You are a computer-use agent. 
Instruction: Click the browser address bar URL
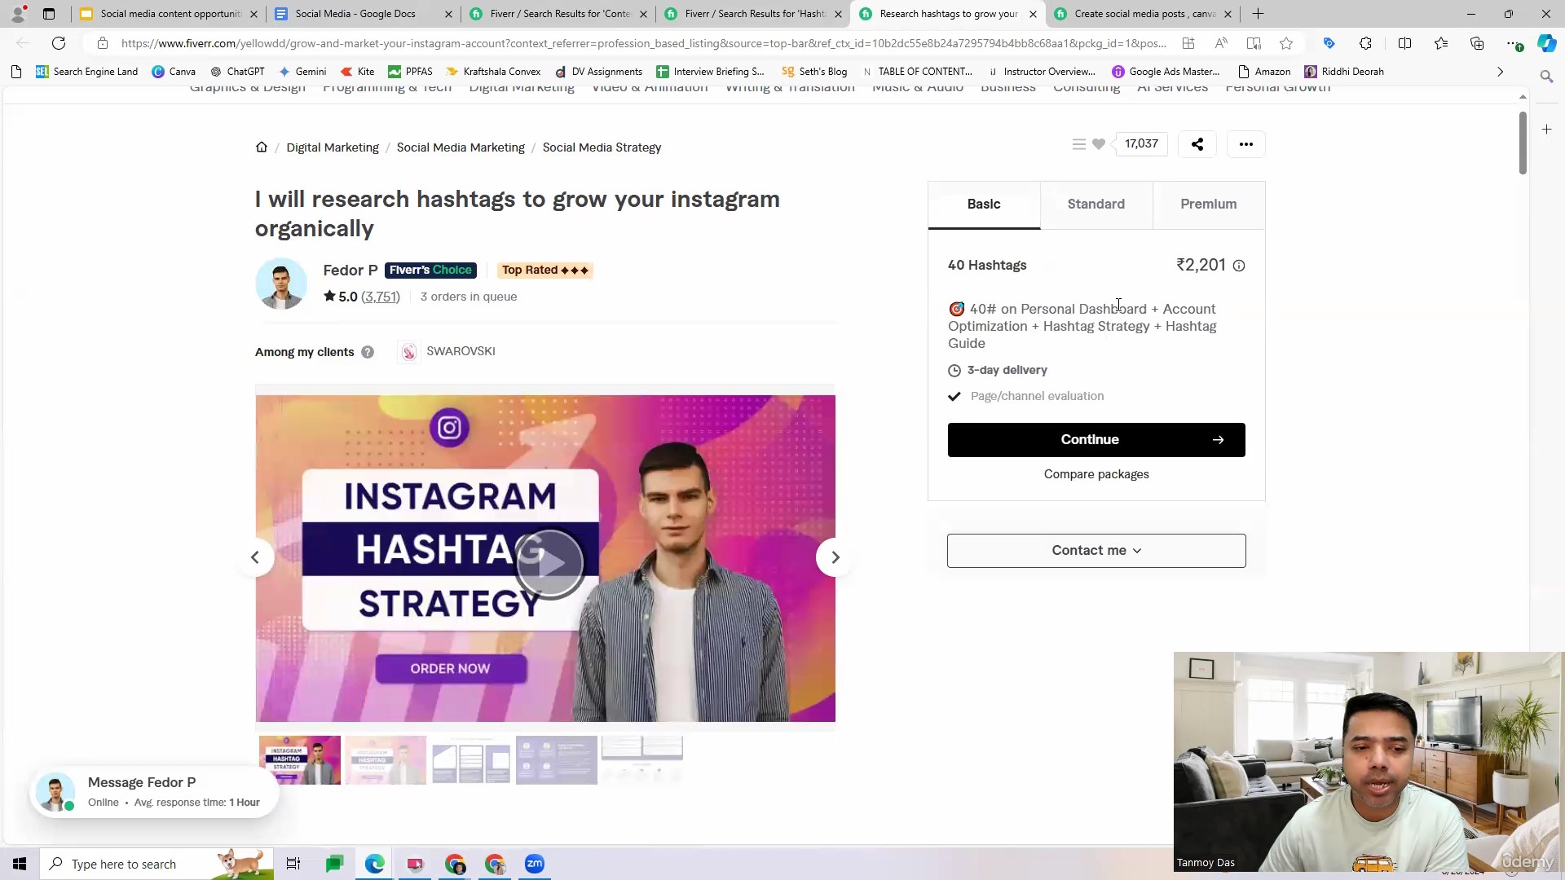(x=644, y=43)
